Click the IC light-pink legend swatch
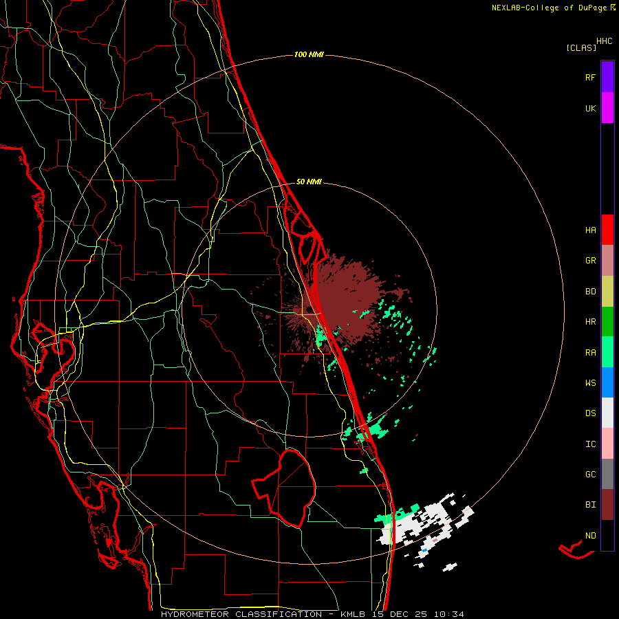 click(607, 444)
